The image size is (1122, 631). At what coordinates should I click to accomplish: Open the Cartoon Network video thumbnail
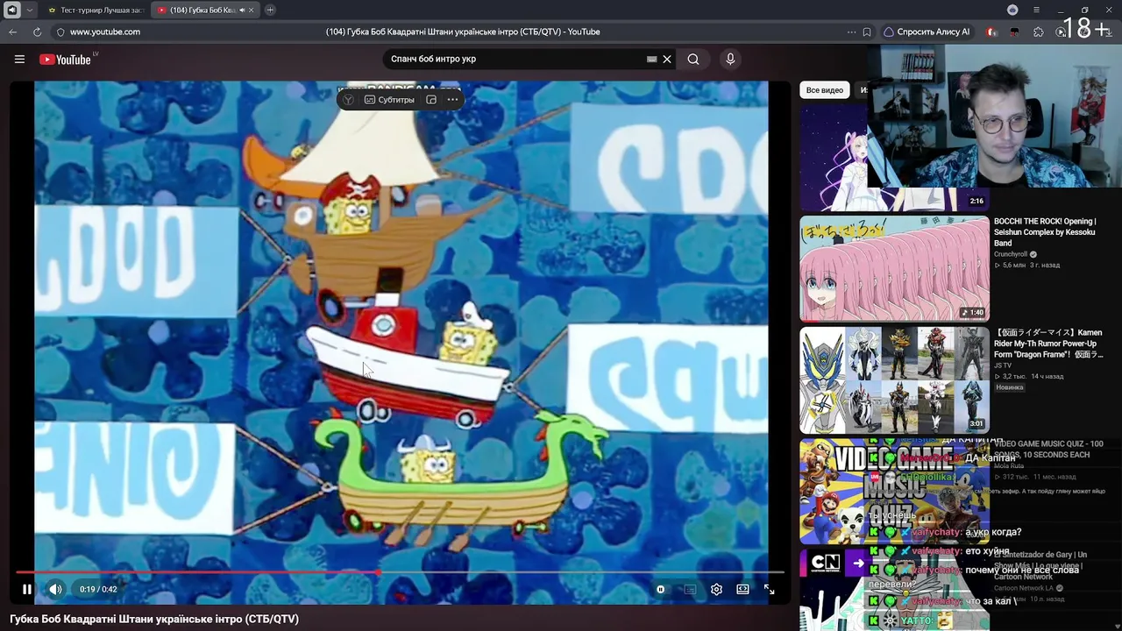tap(894, 590)
